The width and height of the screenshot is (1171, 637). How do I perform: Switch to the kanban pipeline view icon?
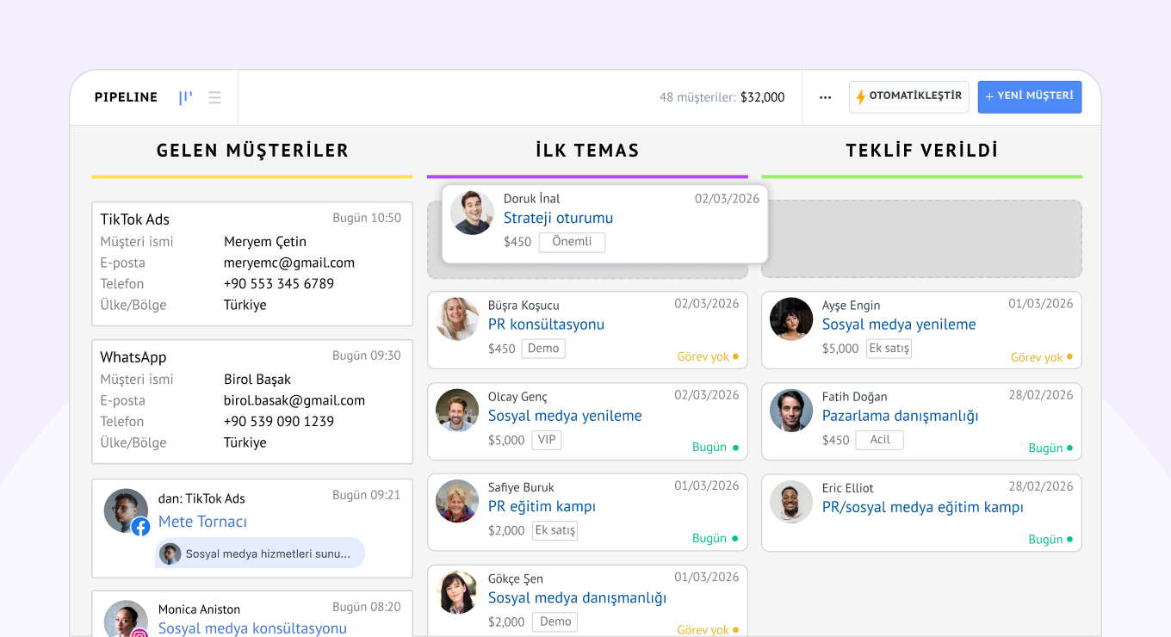[x=185, y=97]
